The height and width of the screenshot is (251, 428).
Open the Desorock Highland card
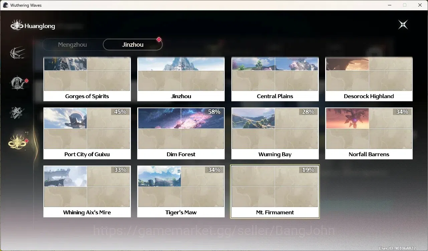point(369,79)
